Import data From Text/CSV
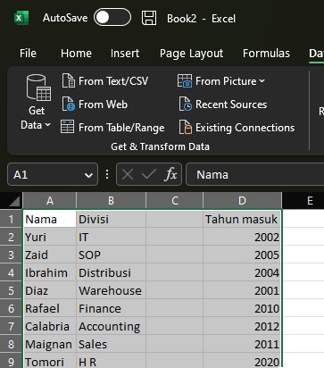Viewport: 324px width, 368px height. pyautogui.click(x=105, y=81)
